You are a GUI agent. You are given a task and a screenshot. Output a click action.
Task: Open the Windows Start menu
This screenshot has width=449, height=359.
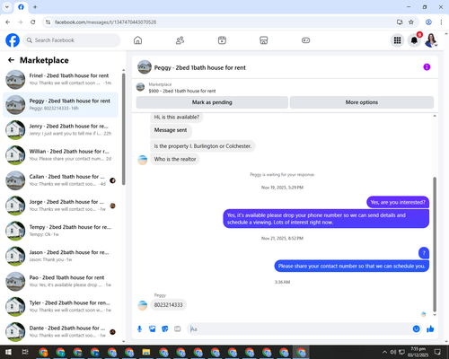point(8,352)
